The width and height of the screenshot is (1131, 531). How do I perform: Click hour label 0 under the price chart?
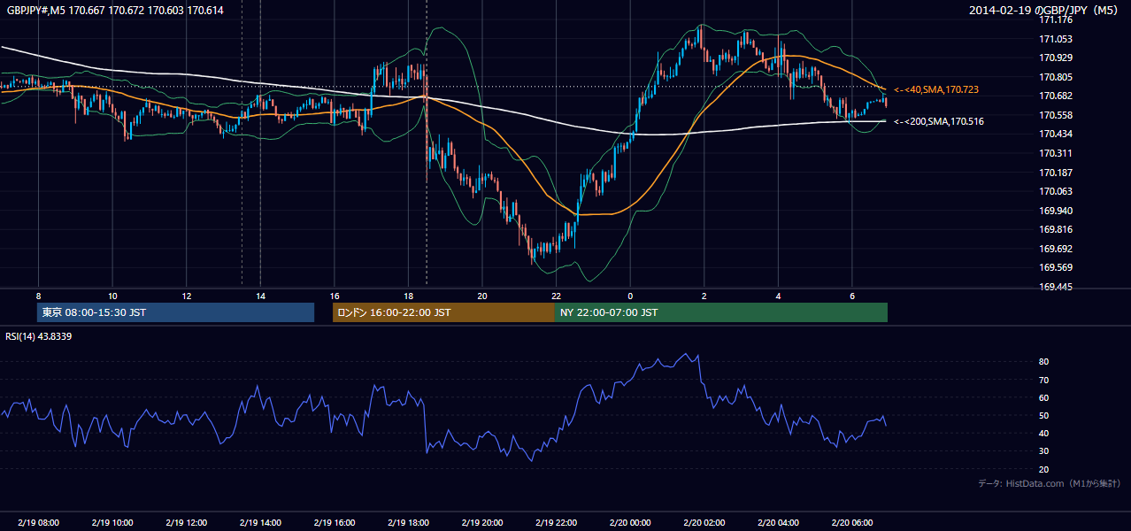coord(630,296)
